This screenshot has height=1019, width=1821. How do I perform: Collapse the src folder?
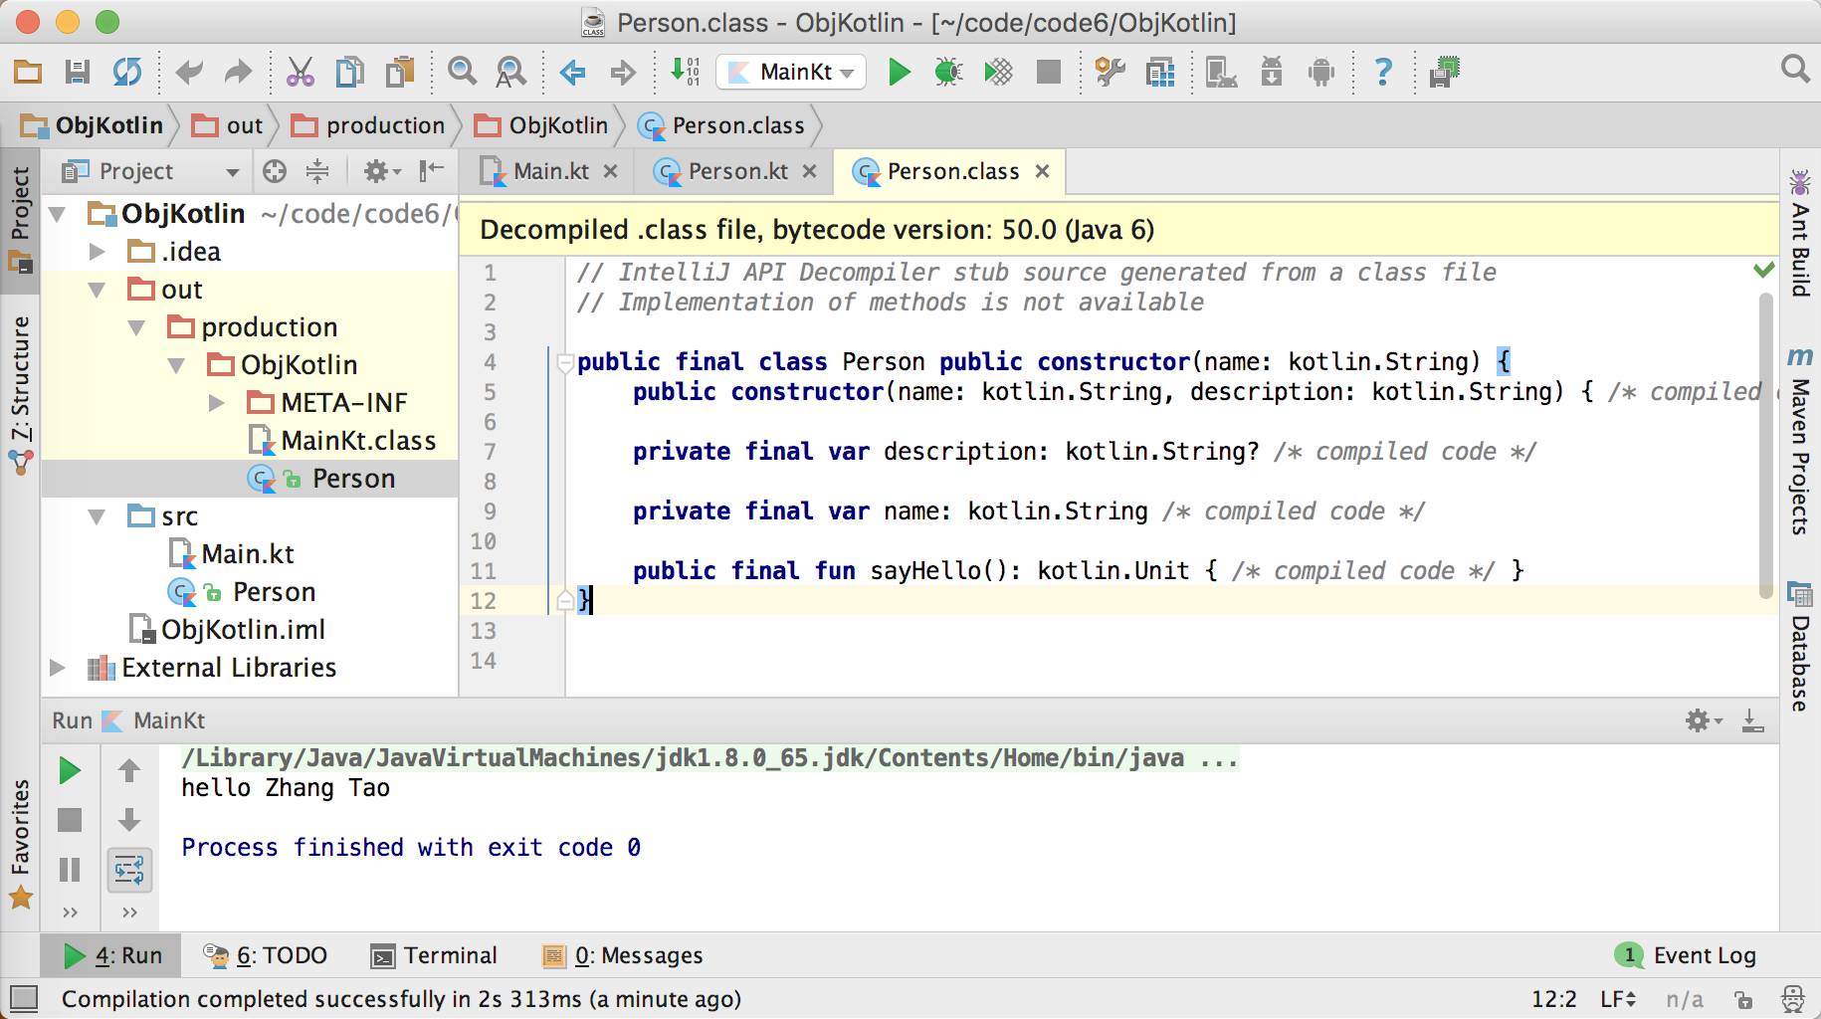(x=98, y=516)
